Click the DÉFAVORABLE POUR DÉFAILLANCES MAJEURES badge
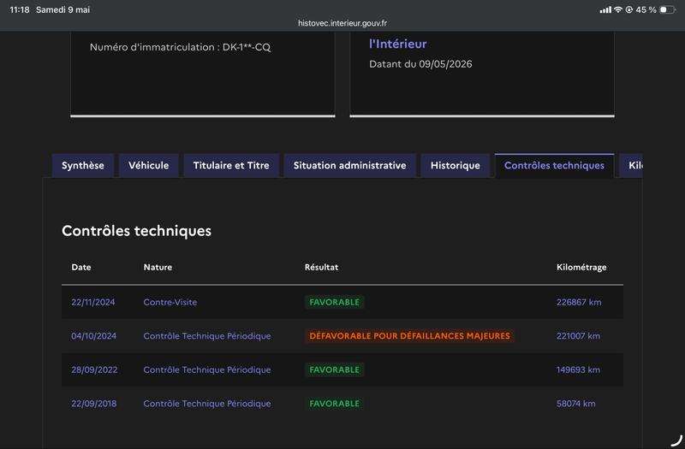Screen dimensions: 685x449 [410, 336]
